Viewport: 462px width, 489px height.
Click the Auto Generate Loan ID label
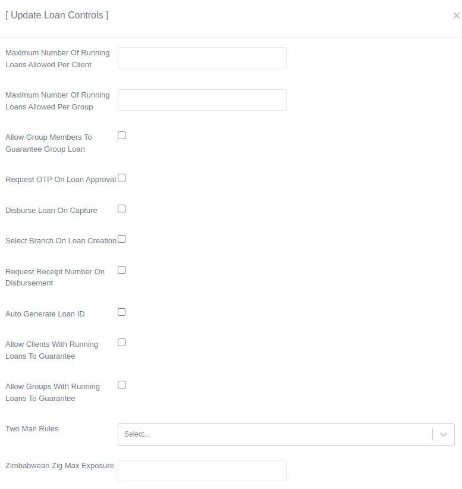tap(45, 314)
